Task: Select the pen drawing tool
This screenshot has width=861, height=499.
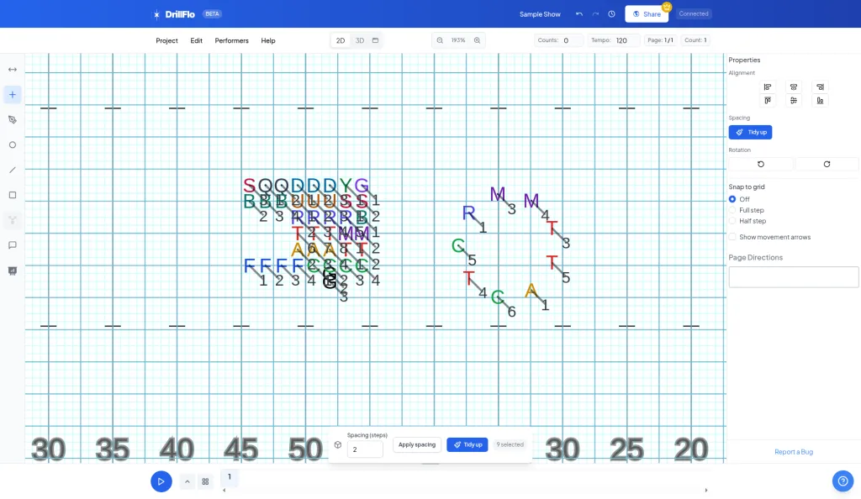Action: (x=12, y=119)
